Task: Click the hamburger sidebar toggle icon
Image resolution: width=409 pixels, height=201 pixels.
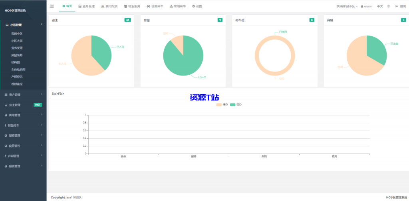Action: pos(52,6)
